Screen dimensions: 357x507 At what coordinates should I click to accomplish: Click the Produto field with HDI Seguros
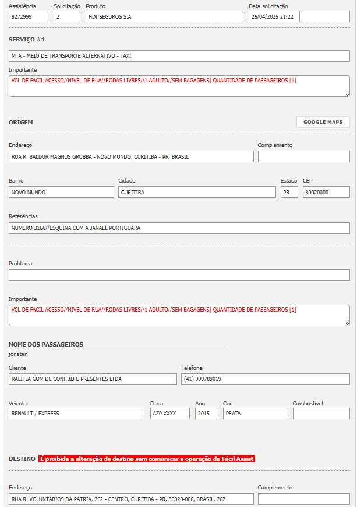point(164,16)
